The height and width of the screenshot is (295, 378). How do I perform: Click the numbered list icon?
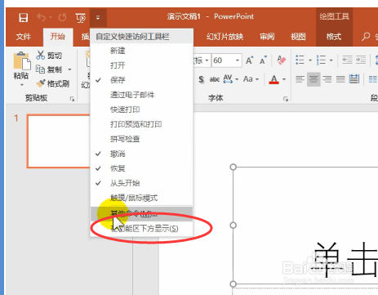coord(321,60)
